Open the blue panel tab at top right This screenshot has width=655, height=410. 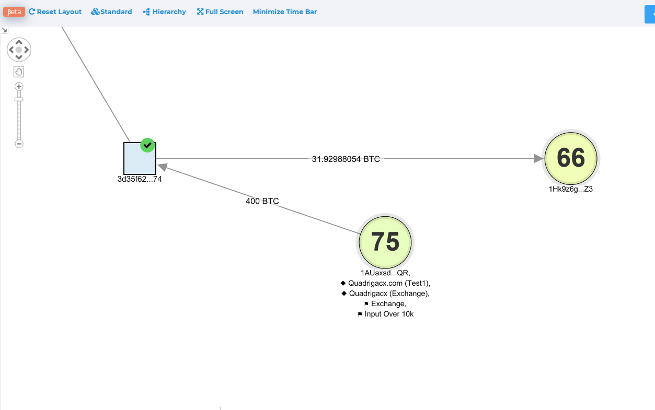650,15
